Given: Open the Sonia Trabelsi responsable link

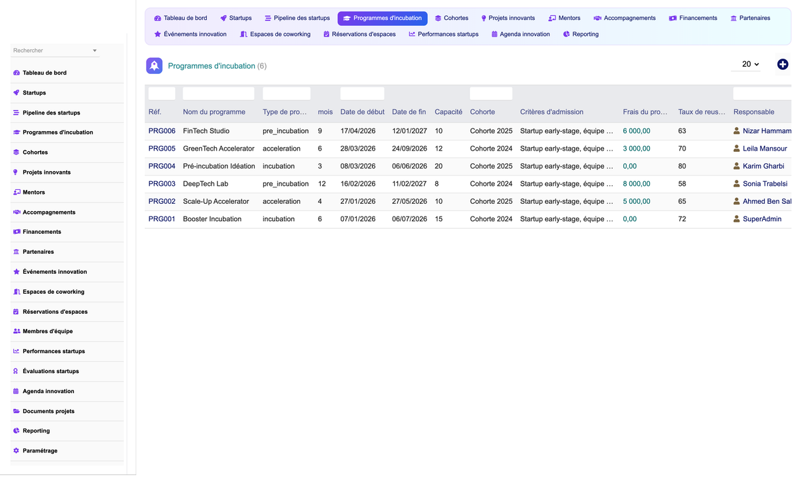Looking at the screenshot, I should [x=765, y=184].
